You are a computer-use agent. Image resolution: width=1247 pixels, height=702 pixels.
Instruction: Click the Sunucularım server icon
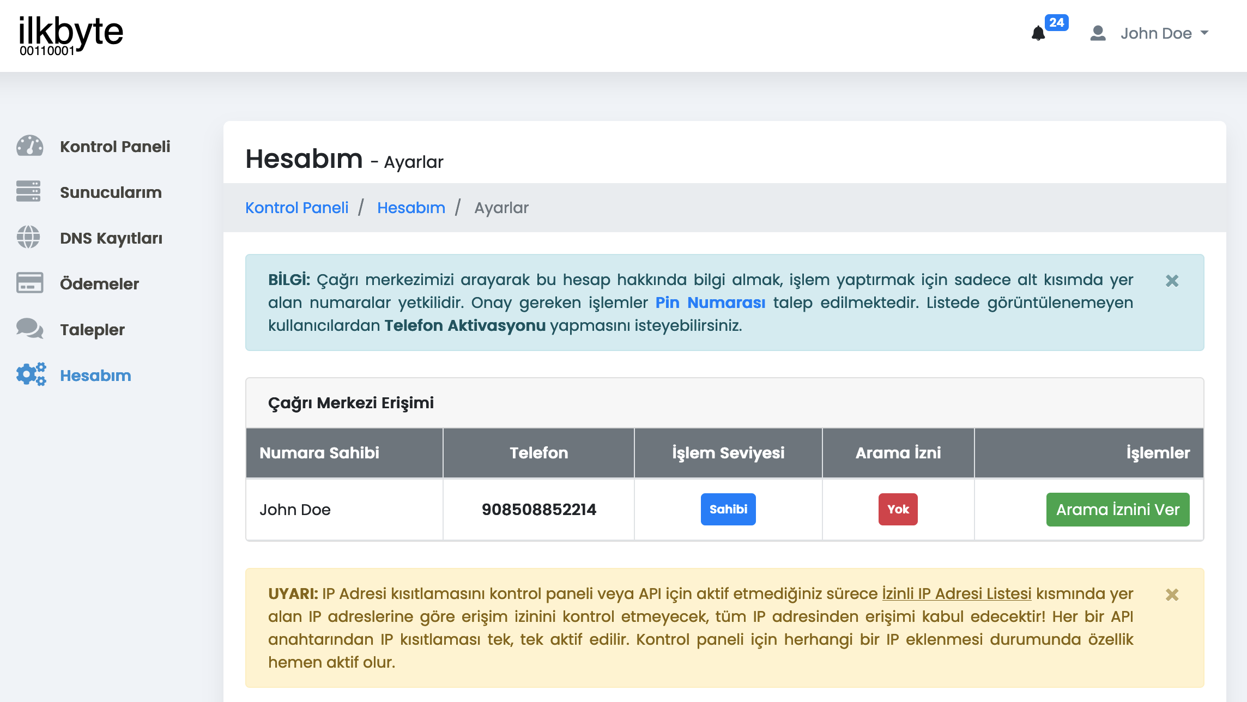click(x=28, y=191)
